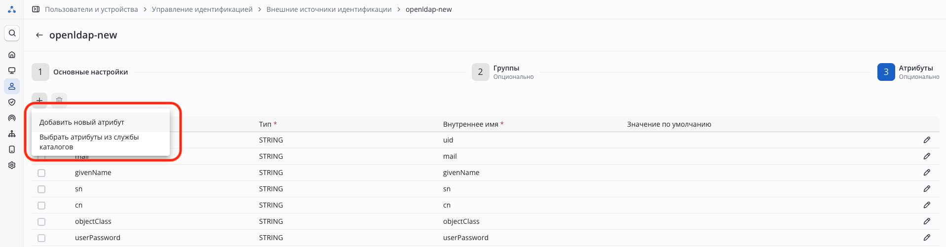This screenshot has height=247, width=946.
Task: Click the back arrow beside openldap-new
Action: pyautogui.click(x=39, y=35)
